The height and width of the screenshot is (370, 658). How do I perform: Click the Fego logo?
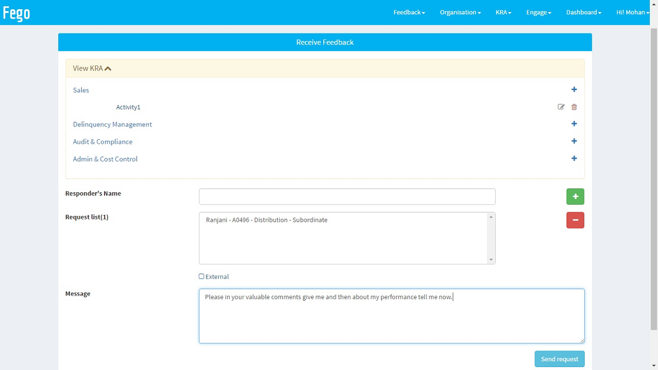17,13
